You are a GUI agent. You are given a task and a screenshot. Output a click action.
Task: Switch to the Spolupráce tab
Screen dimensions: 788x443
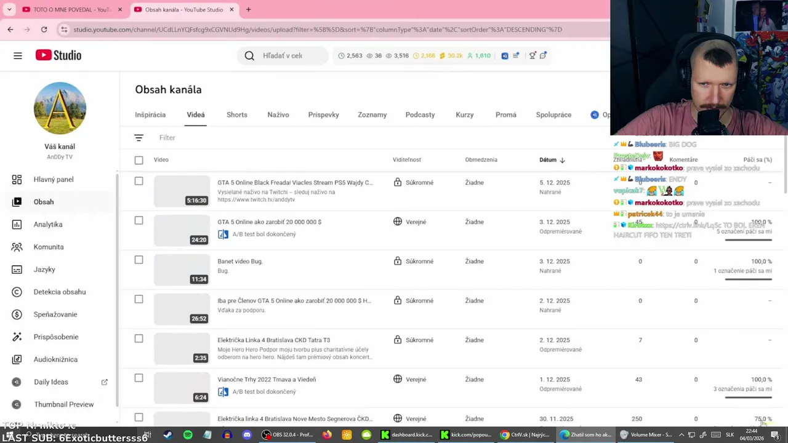(553, 115)
